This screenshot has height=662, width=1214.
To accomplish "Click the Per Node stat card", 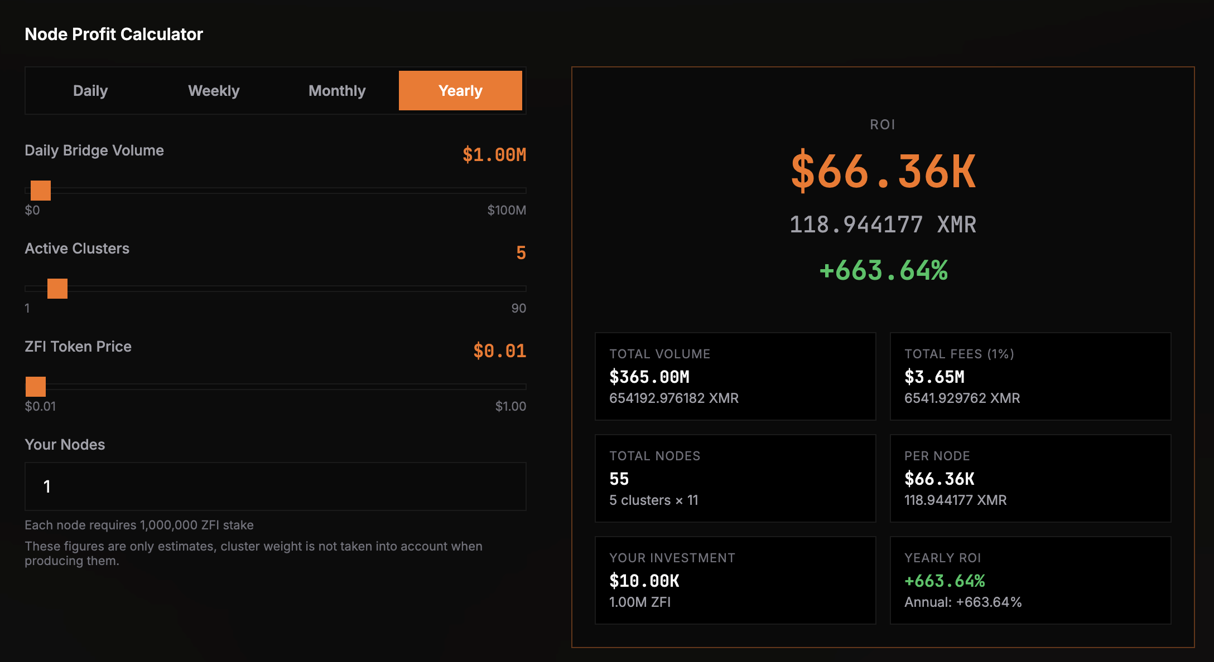I will click(1030, 478).
